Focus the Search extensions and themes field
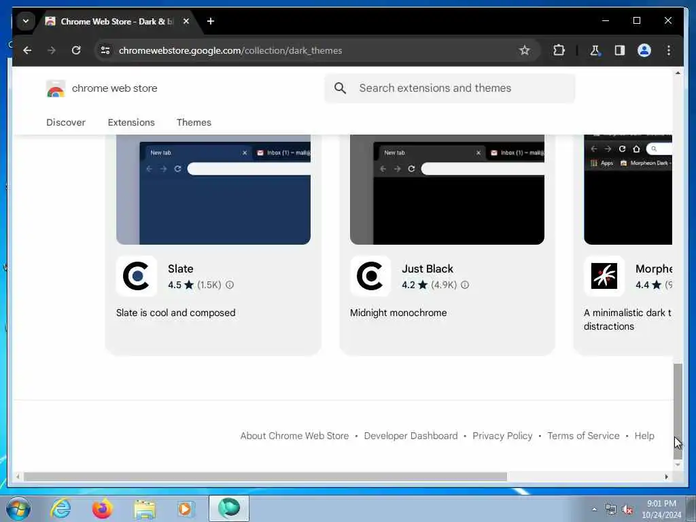This screenshot has height=522, width=696. pyautogui.click(x=450, y=88)
